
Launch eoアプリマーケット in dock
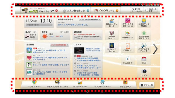tap(103, 84)
